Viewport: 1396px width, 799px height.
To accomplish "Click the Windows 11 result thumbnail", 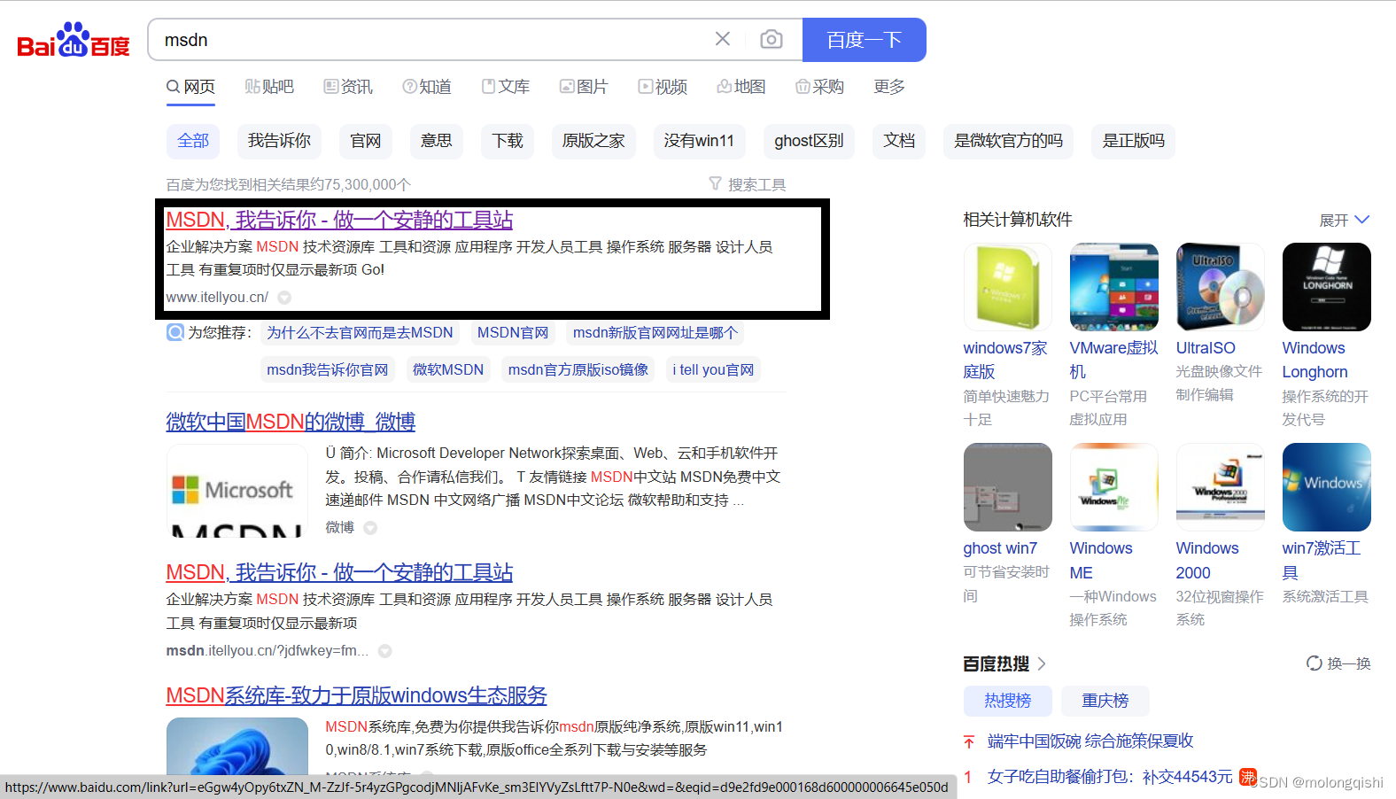I will tap(237, 746).
